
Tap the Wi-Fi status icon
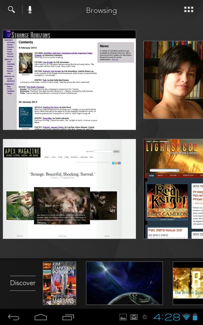click(186, 317)
